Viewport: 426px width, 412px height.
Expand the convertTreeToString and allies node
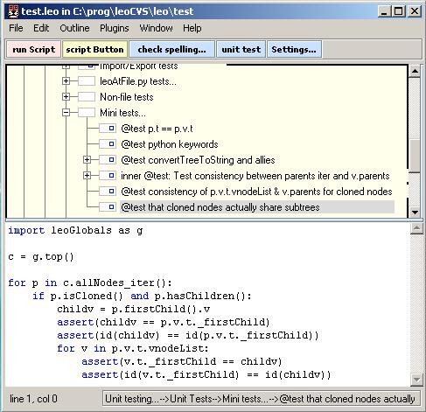click(87, 160)
